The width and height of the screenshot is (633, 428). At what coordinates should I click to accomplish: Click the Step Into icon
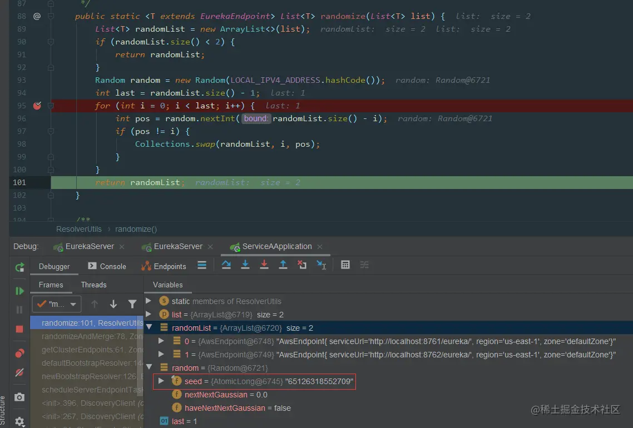(x=245, y=265)
